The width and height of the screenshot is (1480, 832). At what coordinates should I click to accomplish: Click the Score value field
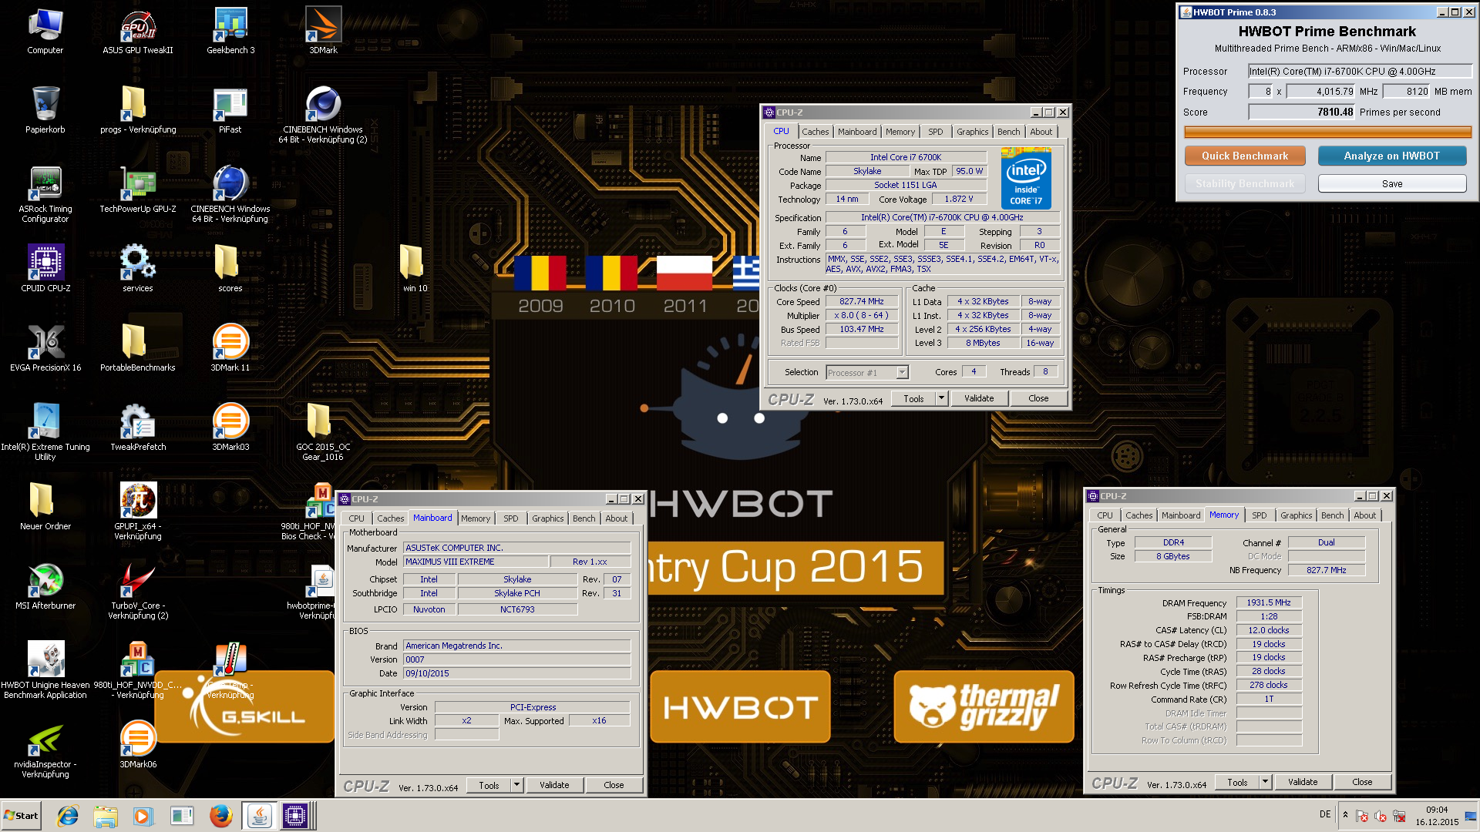coord(1302,112)
